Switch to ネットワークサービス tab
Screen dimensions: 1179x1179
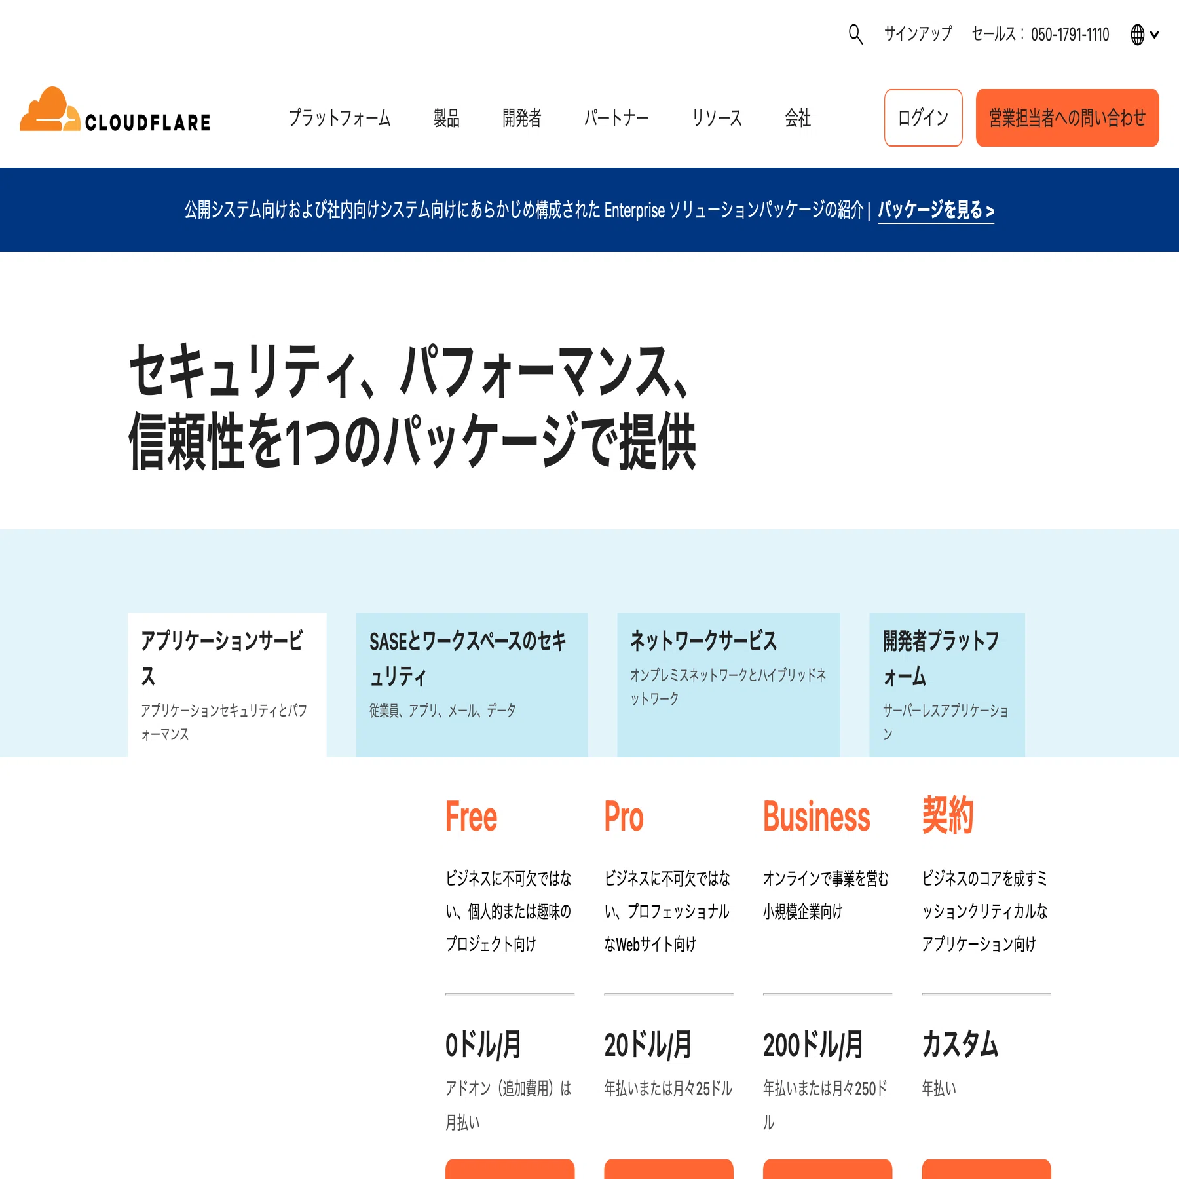tap(728, 685)
